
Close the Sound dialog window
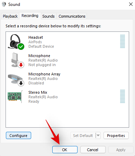pos(131,4)
